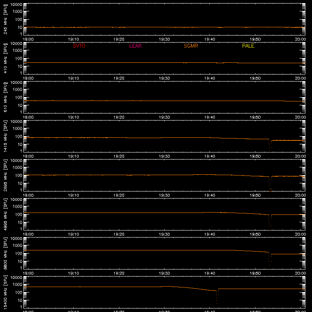
Task: Click the 10000 tick on the 245 MHz panel
Action: (x=16, y=5)
